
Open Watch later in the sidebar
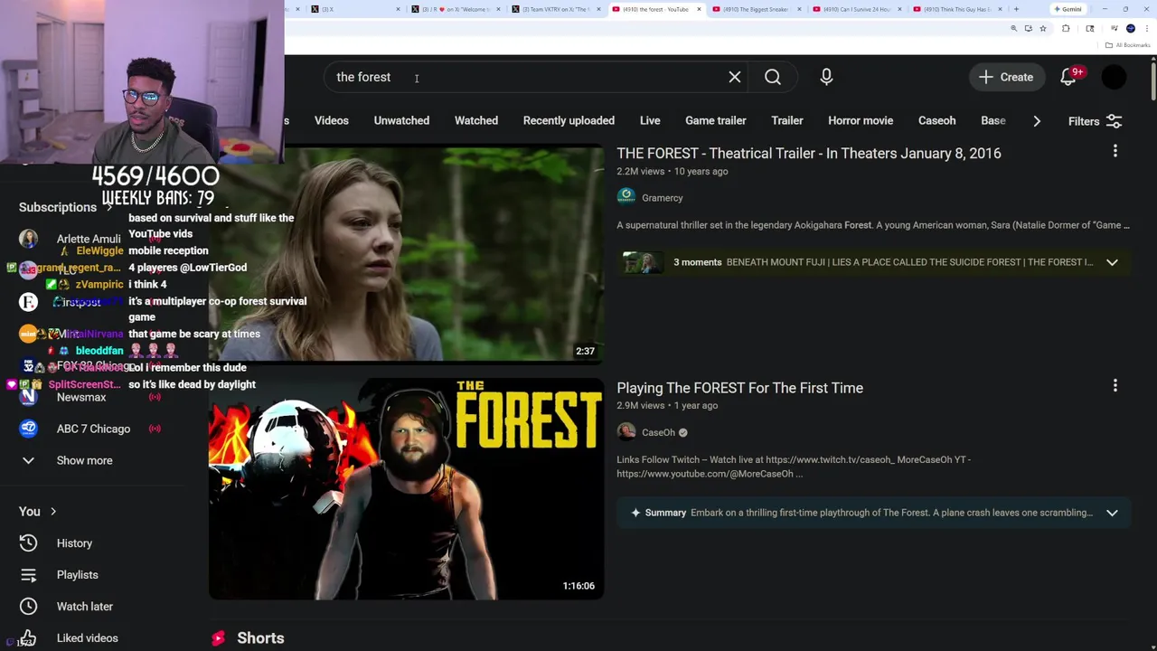click(84, 607)
